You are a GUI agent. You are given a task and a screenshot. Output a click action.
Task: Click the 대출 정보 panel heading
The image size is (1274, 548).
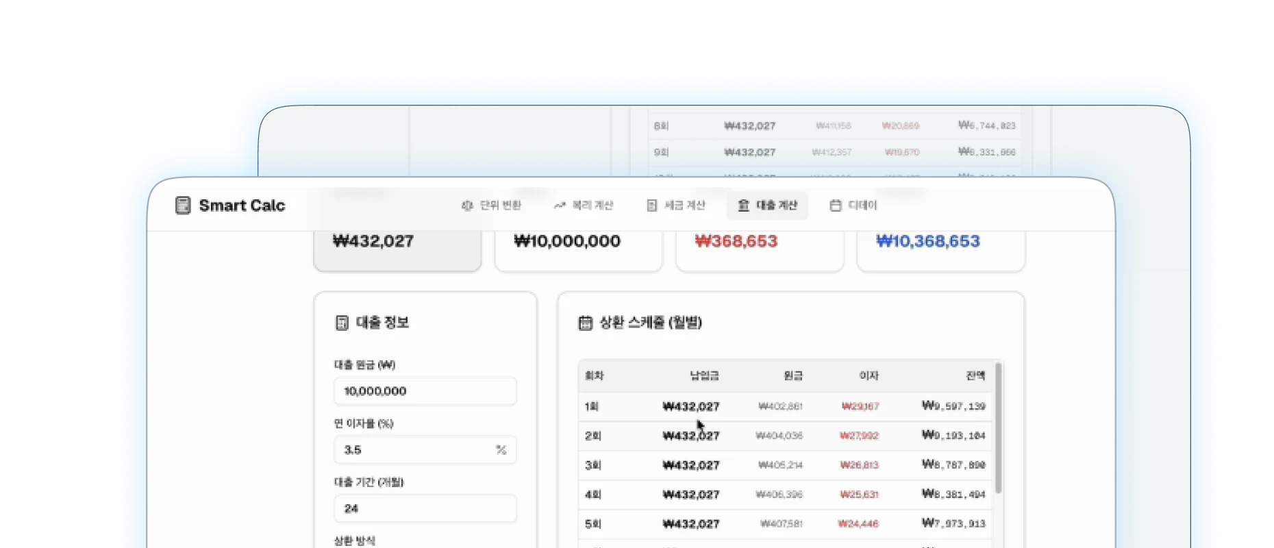tap(382, 323)
